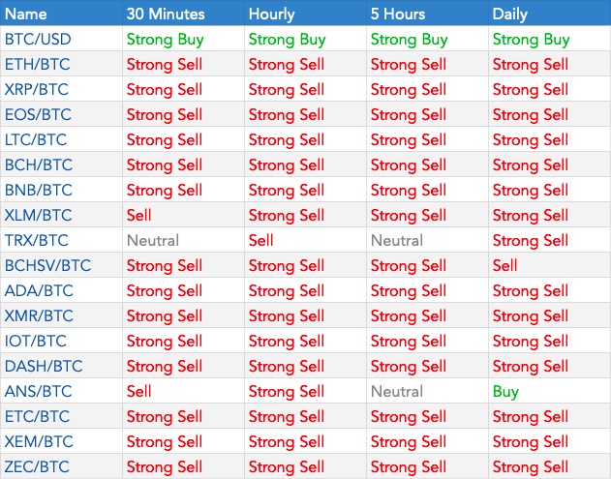Viewport: 611px width, 479px height.
Task: Click the green Buy cell for ANS/BTC
Action: (505, 391)
